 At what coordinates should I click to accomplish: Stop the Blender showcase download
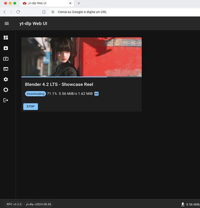pos(30,107)
